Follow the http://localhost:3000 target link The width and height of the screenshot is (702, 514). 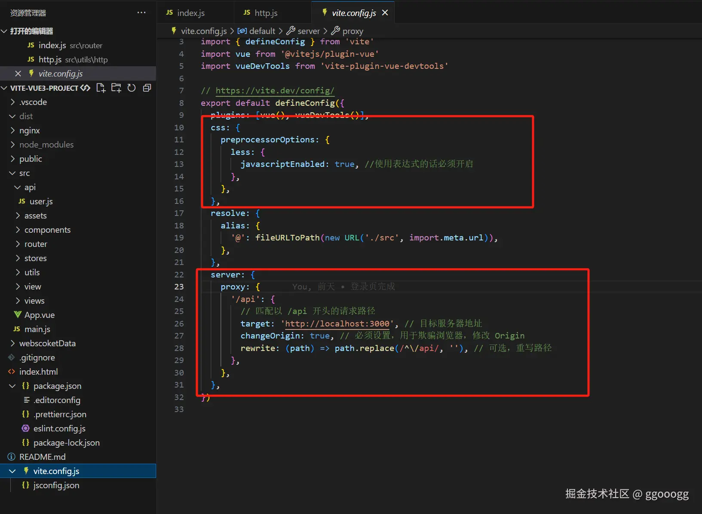pyautogui.click(x=337, y=323)
